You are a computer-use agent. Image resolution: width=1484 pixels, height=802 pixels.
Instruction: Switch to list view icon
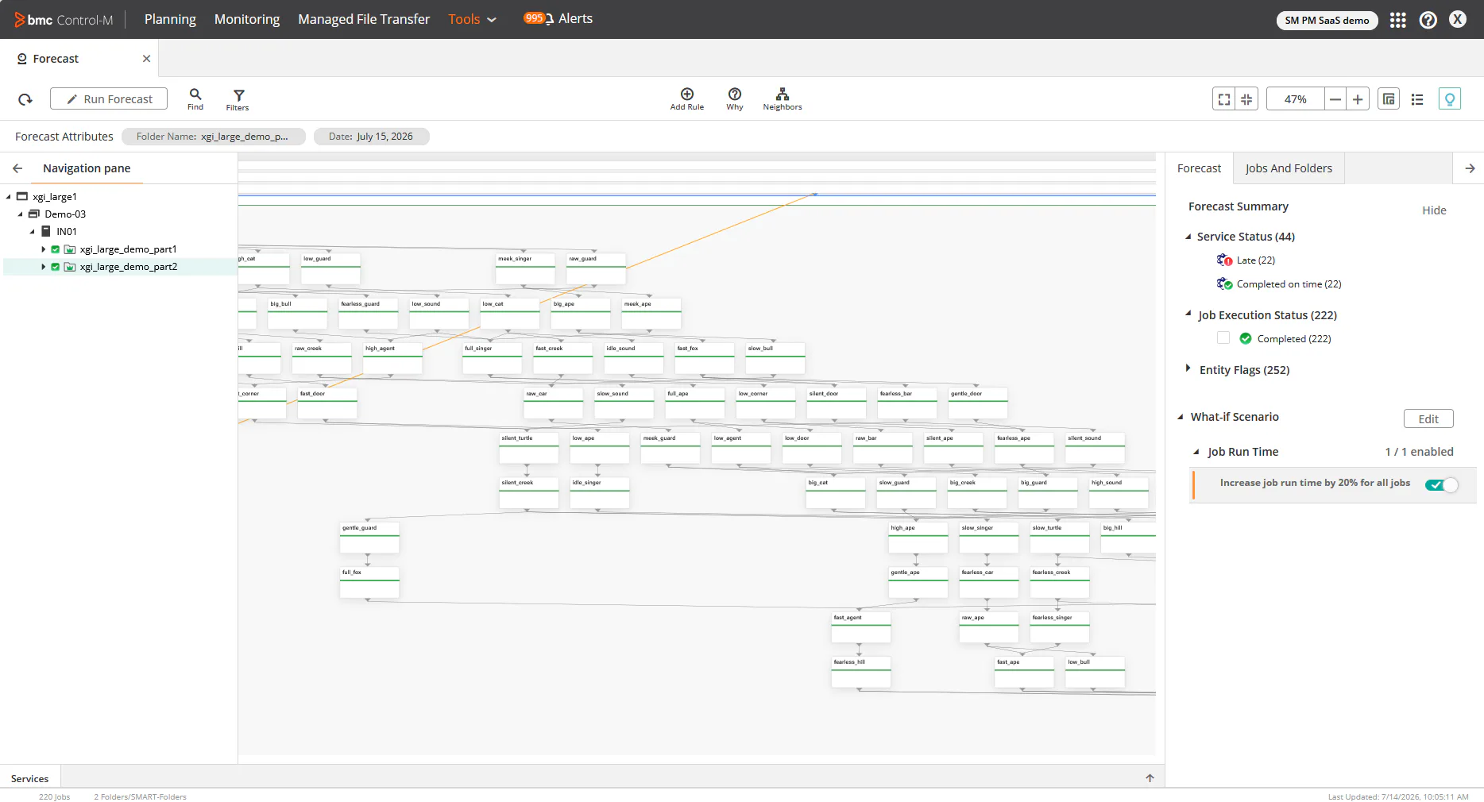tap(1417, 99)
